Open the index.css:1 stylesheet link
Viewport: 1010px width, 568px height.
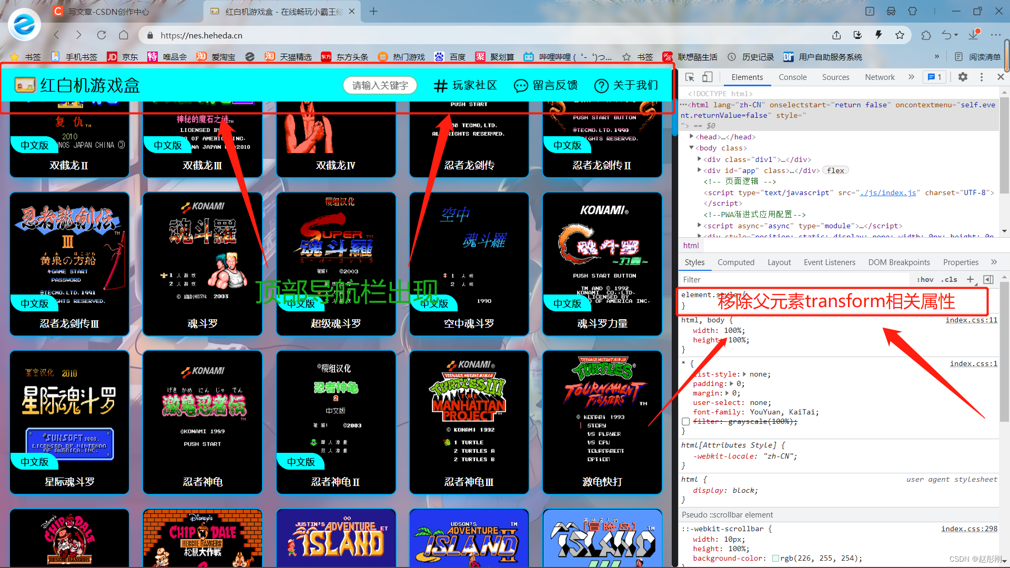click(973, 363)
